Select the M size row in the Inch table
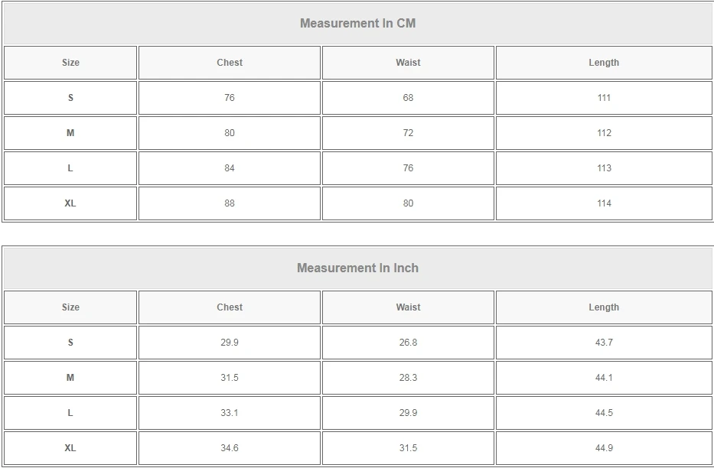Viewport: 714px width, 468px height. tap(357, 378)
